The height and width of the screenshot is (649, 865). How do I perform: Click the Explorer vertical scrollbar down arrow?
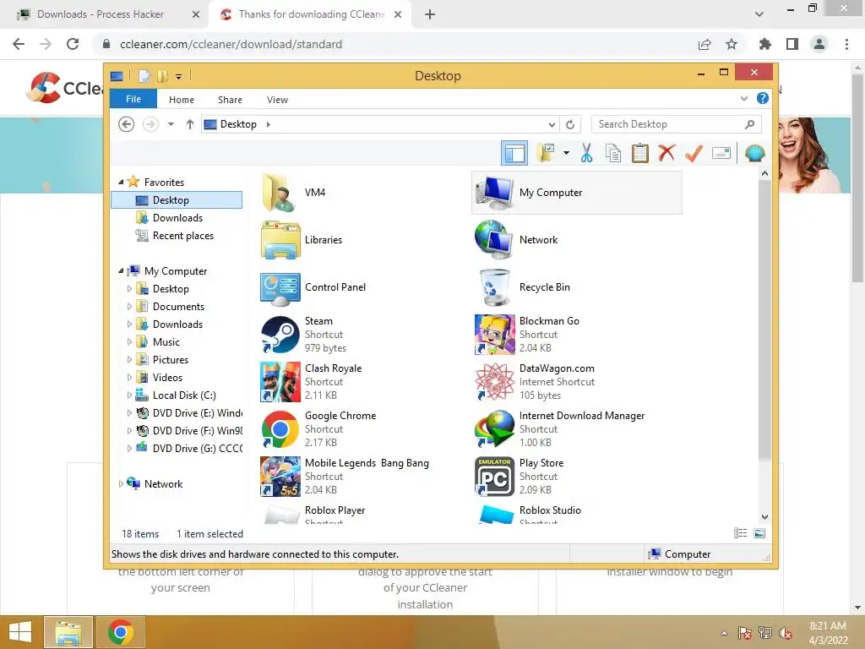[x=764, y=517]
